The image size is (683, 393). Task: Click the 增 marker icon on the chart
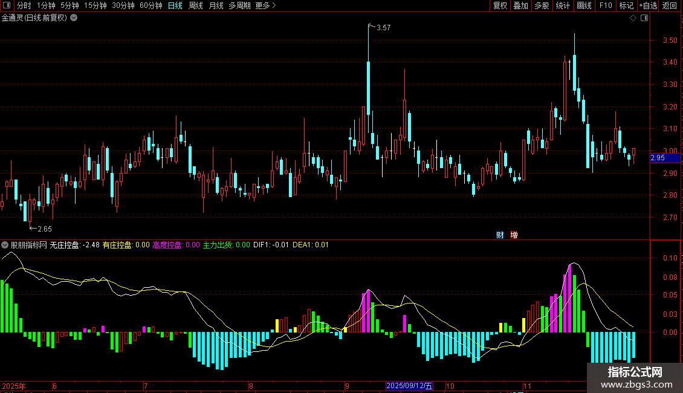pos(514,235)
